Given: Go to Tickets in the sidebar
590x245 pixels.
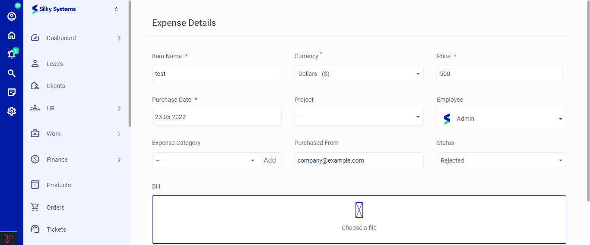Looking at the screenshot, I should point(56,229).
